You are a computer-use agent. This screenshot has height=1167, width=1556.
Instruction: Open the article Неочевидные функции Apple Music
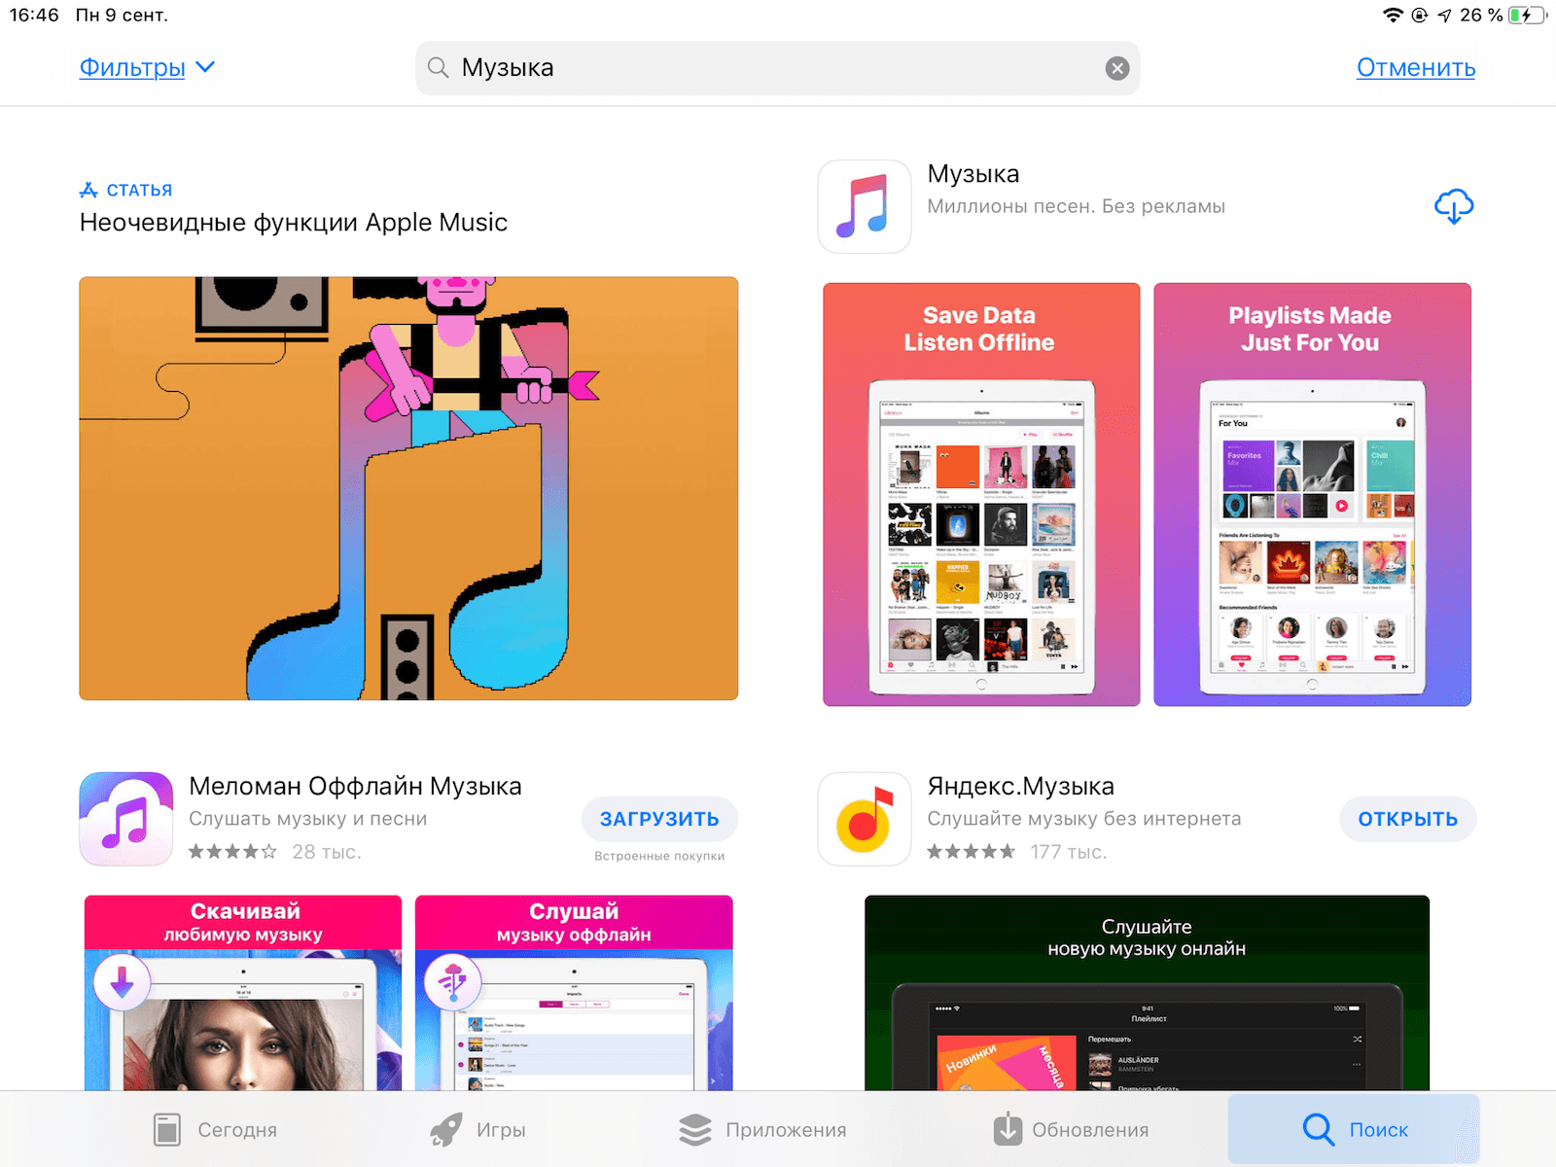[294, 223]
